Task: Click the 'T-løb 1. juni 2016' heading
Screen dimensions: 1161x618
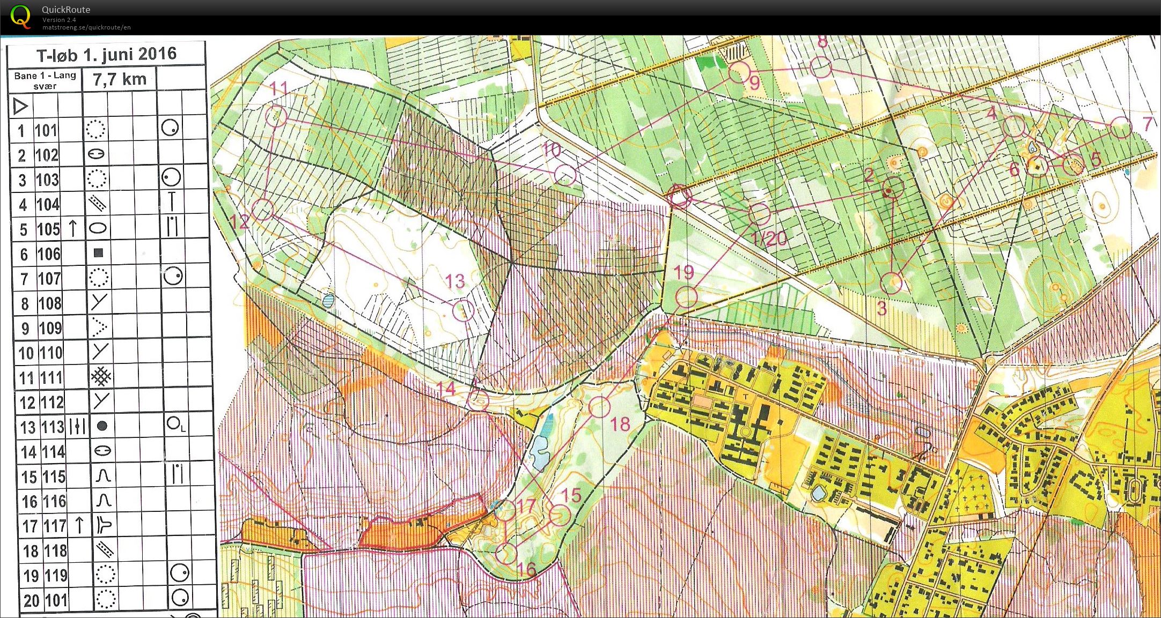Action: click(x=106, y=54)
